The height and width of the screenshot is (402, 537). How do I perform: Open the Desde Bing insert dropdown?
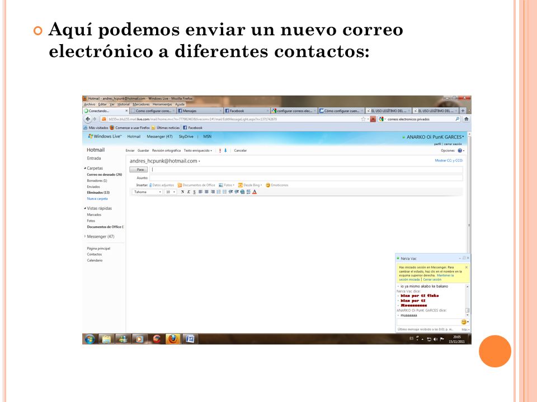click(x=250, y=185)
